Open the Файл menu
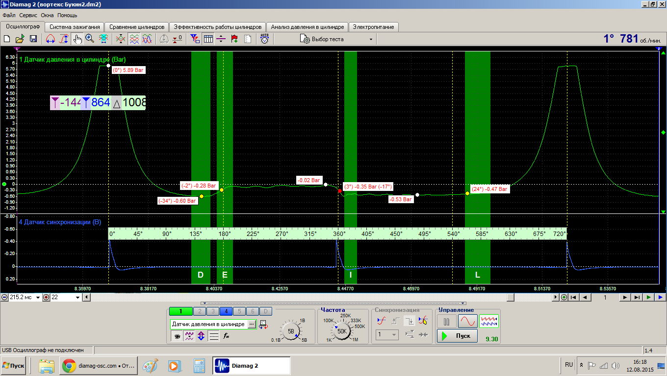Image resolution: width=667 pixels, height=376 pixels. pos(9,15)
